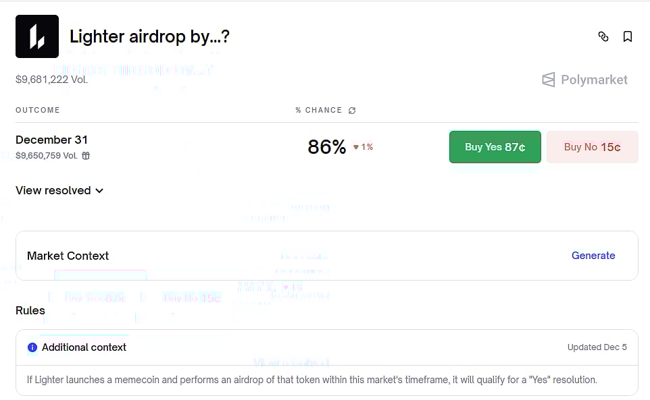This screenshot has height=400, width=650.
Task: Click the Generate link for Market Context
Action: tap(593, 256)
